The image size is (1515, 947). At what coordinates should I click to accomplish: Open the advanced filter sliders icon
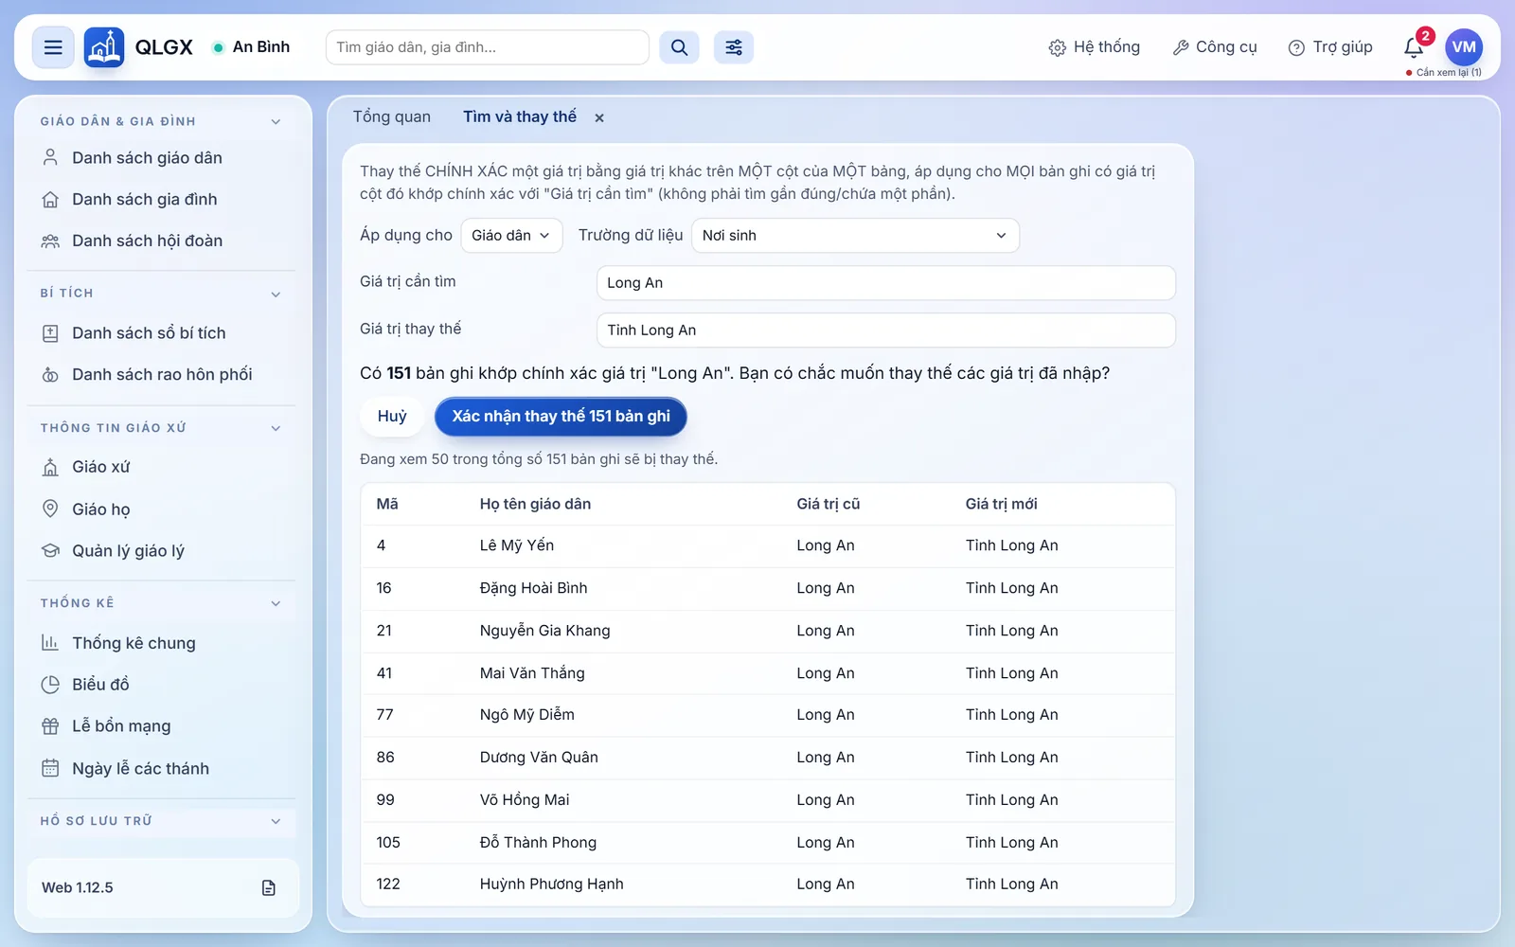pyautogui.click(x=734, y=47)
